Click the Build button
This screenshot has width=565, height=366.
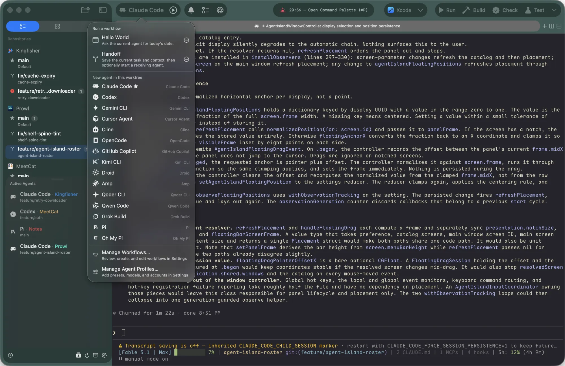tap(474, 10)
